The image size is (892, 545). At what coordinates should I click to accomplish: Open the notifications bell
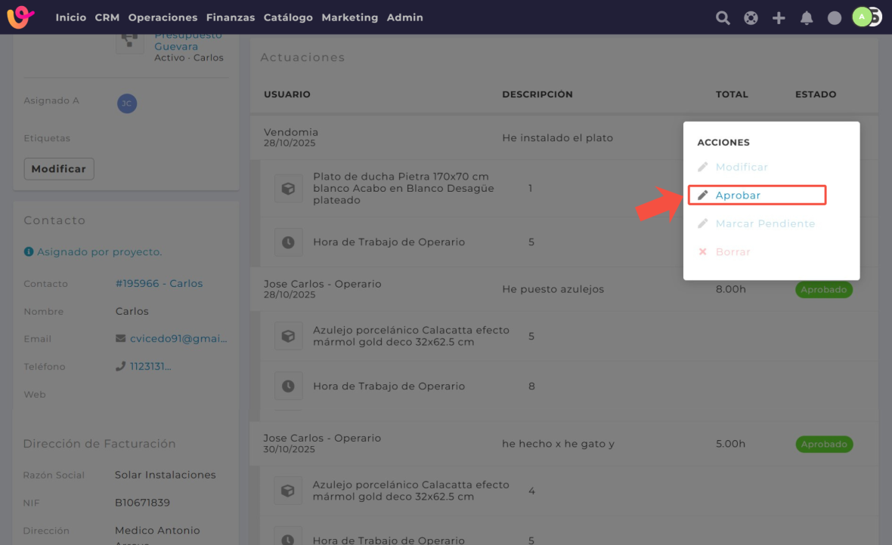[807, 18]
